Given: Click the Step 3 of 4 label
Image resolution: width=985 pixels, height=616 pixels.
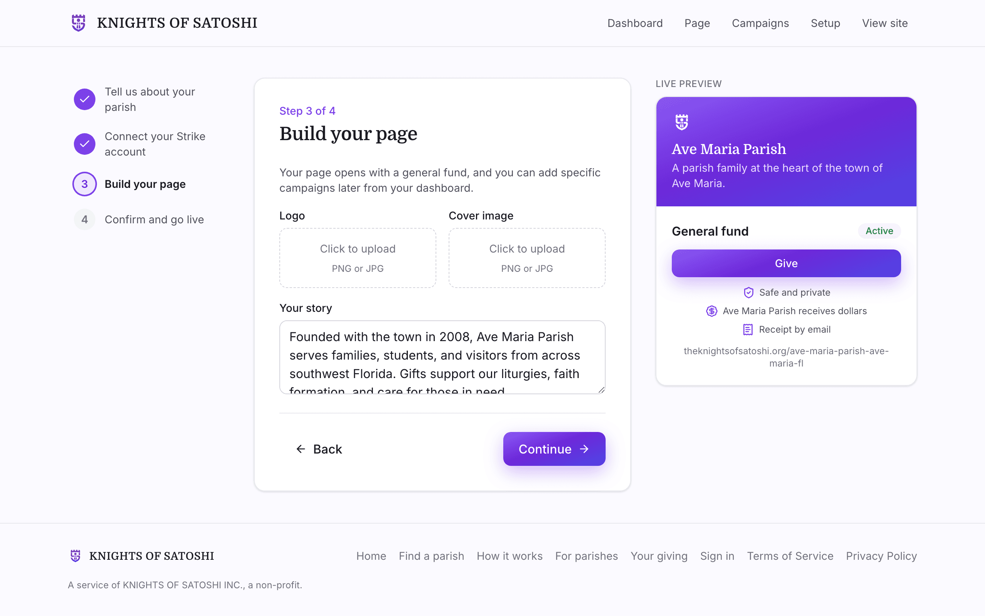Looking at the screenshot, I should coord(307,111).
